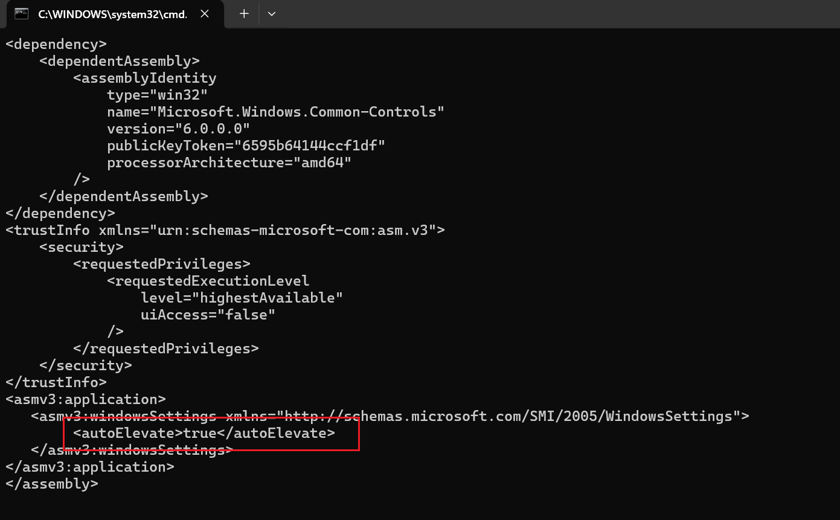Open a new terminal tab with plus
This screenshot has width=840, height=520.
click(x=244, y=14)
